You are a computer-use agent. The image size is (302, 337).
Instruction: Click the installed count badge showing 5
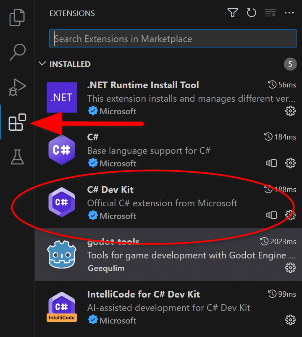tap(290, 64)
